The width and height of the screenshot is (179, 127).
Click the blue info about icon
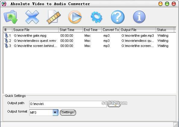coord(139,17)
